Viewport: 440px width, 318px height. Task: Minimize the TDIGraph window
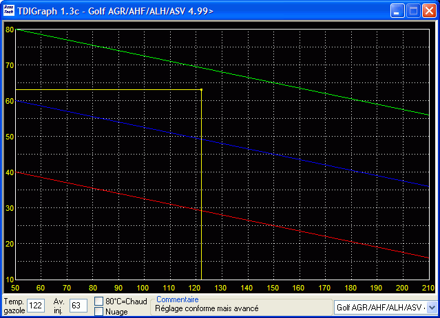click(397, 11)
